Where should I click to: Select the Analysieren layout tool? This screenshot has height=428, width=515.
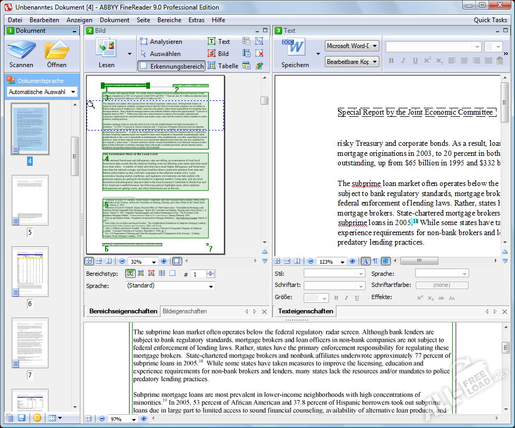[x=161, y=41]
